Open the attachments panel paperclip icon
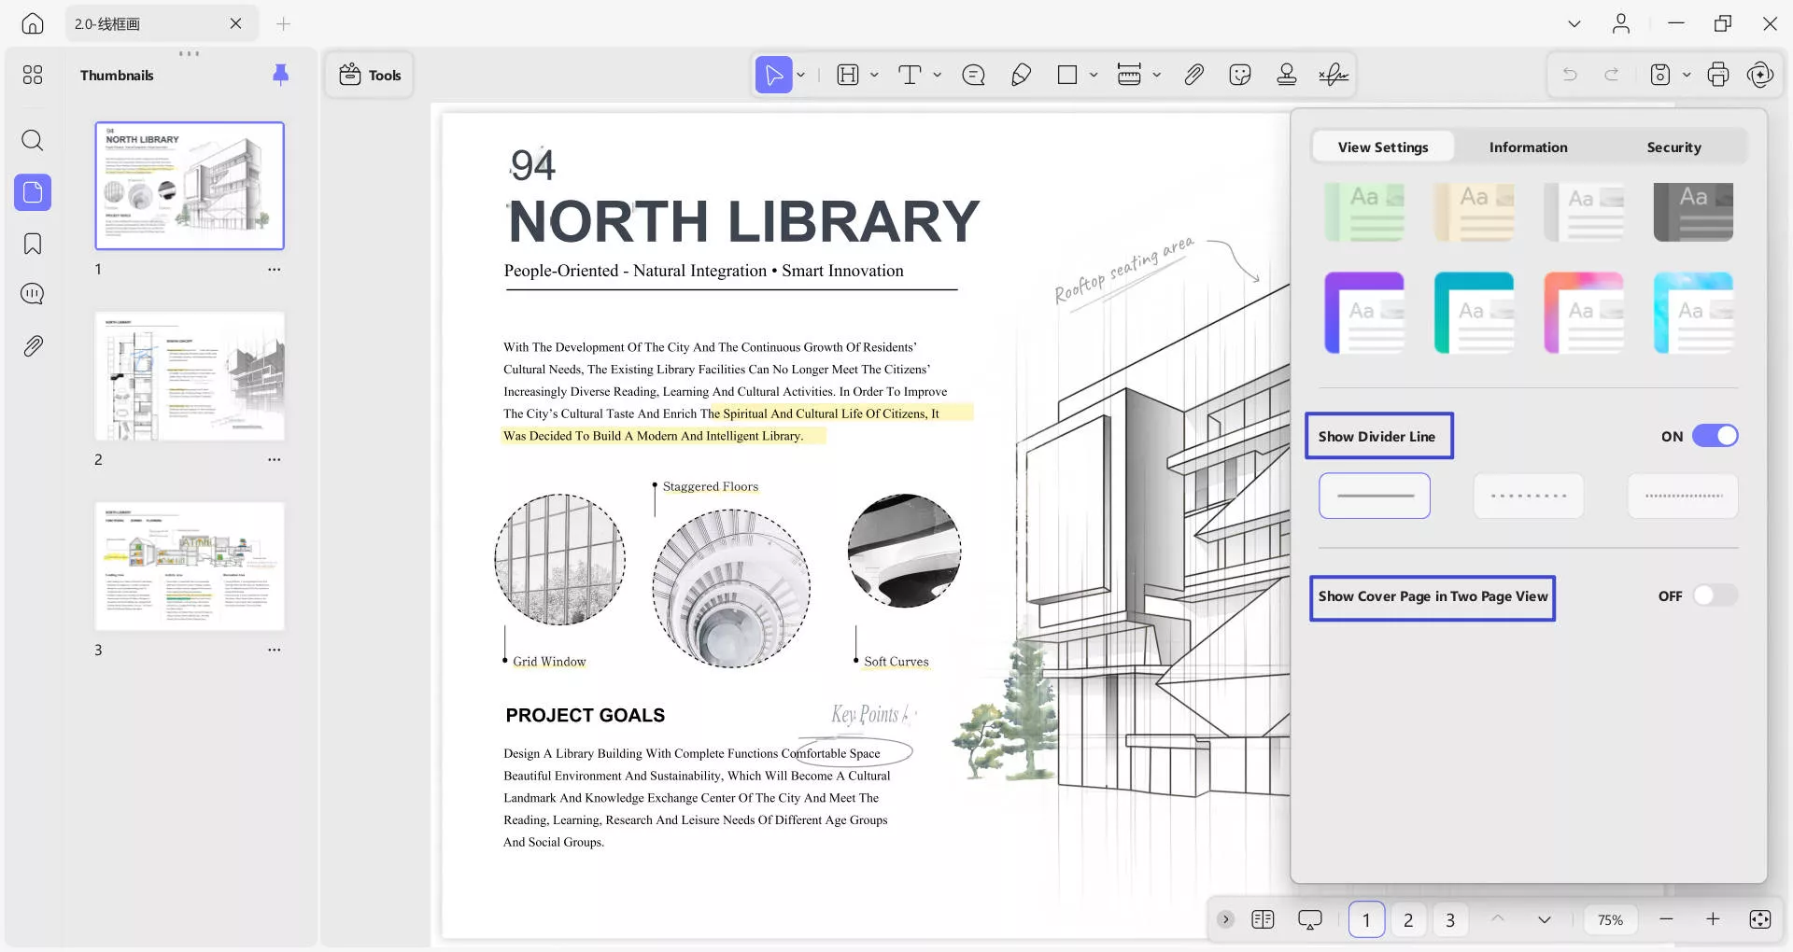 pos(33,346)
